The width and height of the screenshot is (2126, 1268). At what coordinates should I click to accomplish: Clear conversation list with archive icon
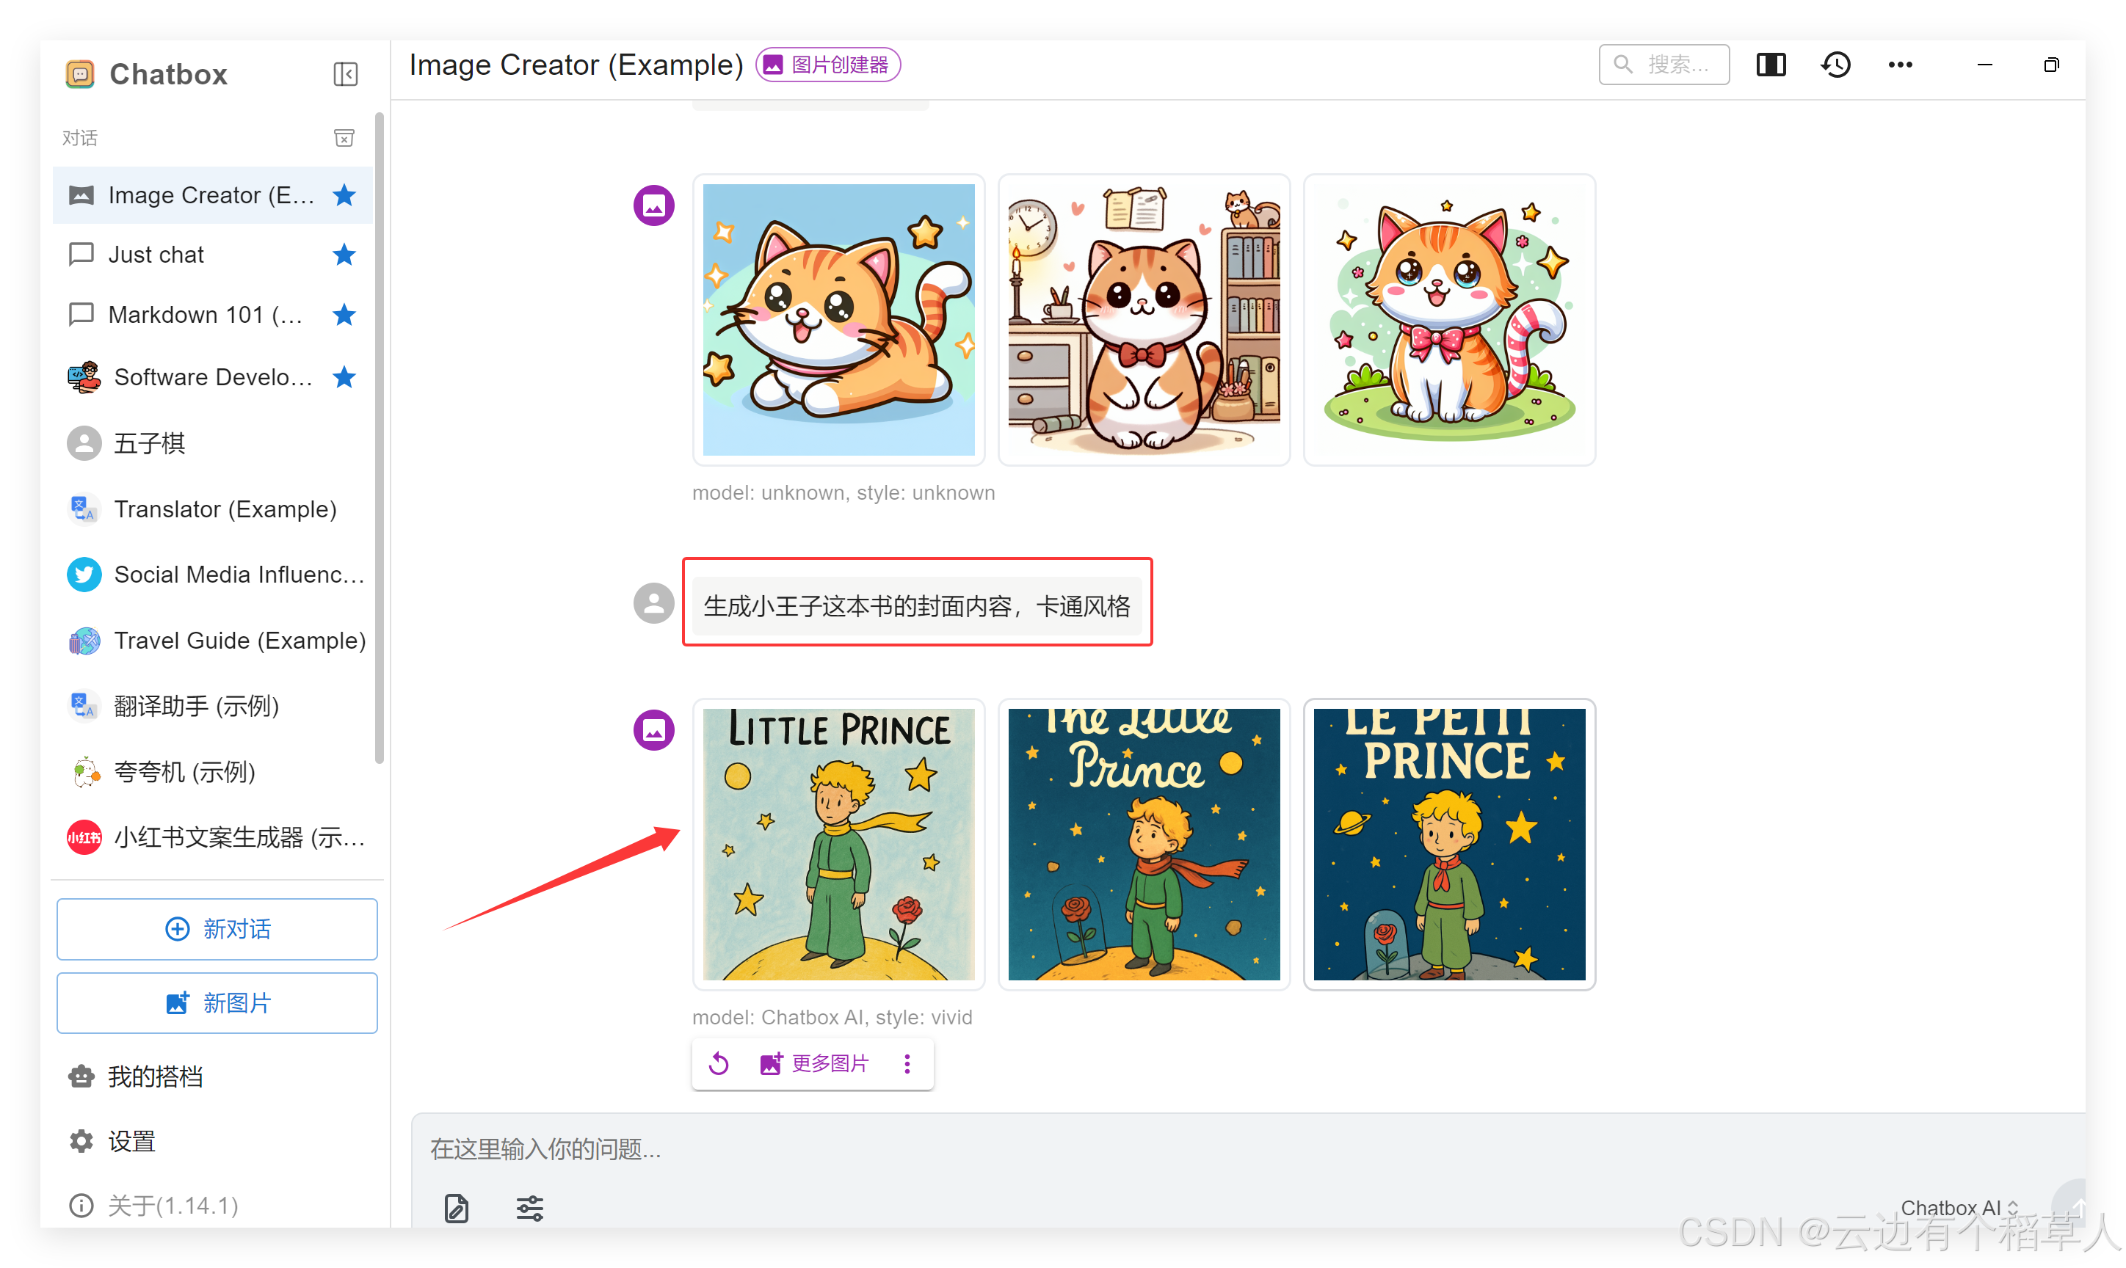pyautogui.click(x=344, y=137)
